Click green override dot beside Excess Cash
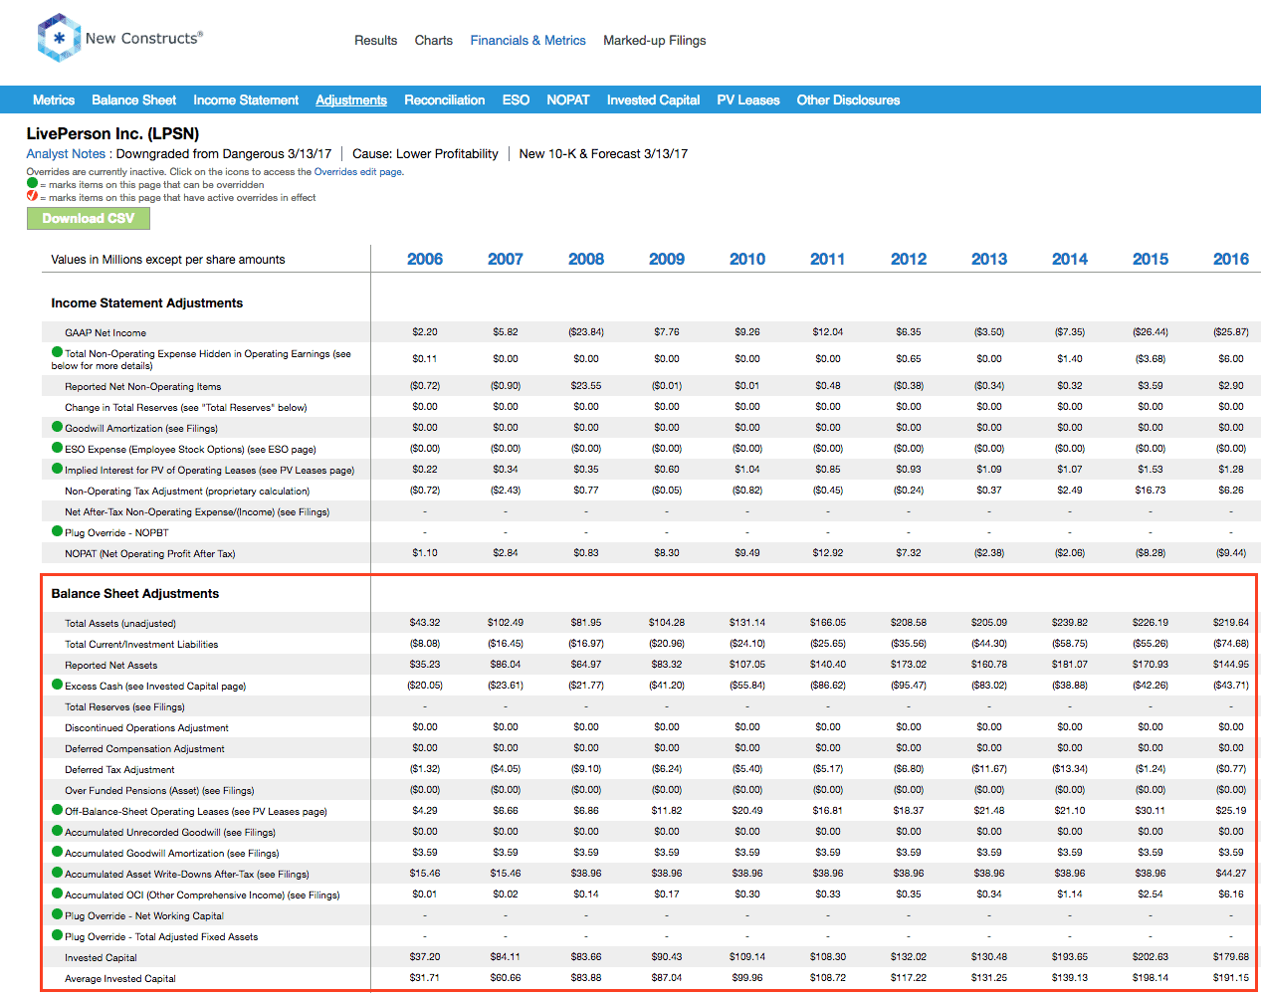Viewport: 1261px width, 993px height. click(x=58, y=685)
